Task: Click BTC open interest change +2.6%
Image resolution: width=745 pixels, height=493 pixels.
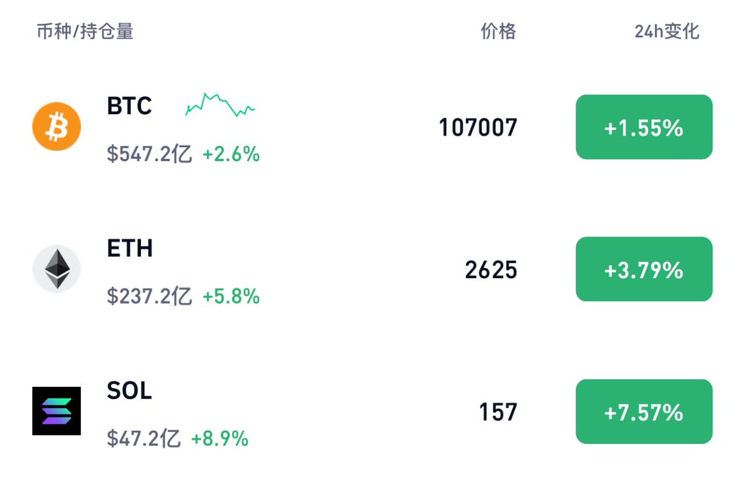Action: (231, 154)
